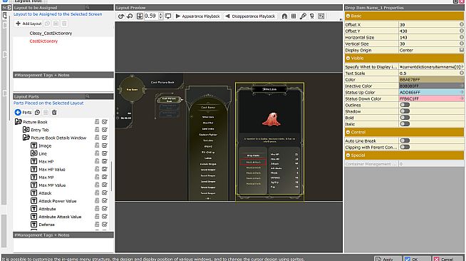
Task: Click the lock icon on Picture Book row
Action: pos(97,121)
